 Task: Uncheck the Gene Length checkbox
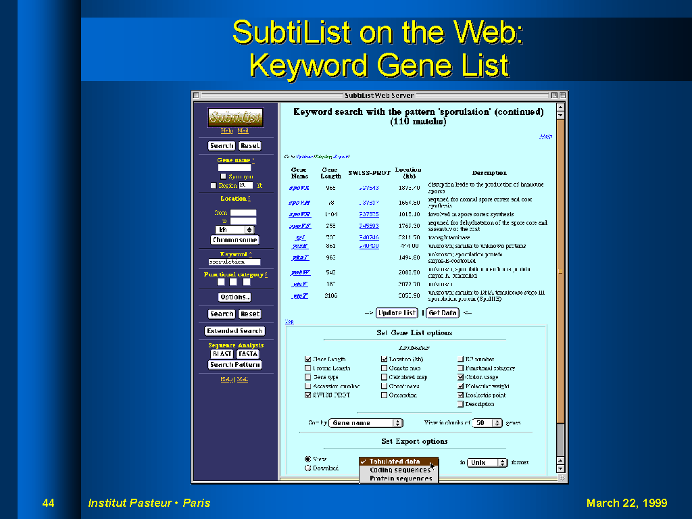click(x=308, y=360)
